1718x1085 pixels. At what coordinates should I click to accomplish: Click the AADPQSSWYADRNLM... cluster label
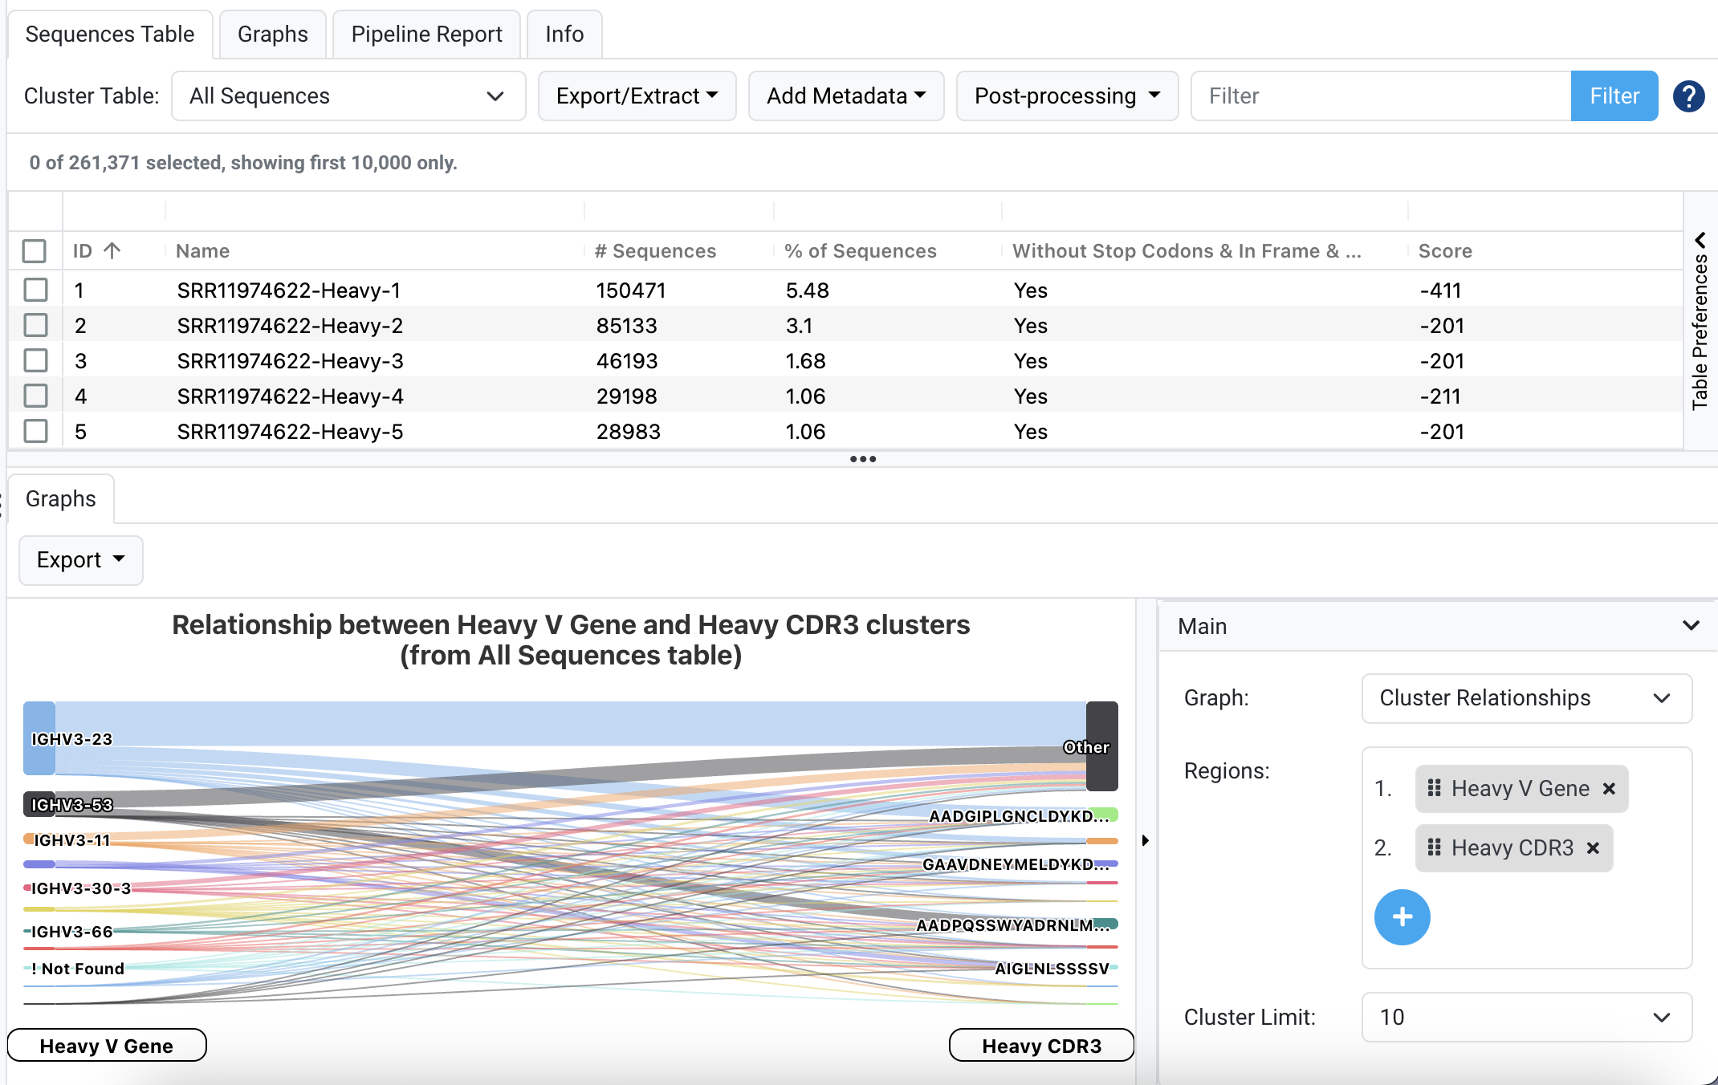coord(1013,925)
